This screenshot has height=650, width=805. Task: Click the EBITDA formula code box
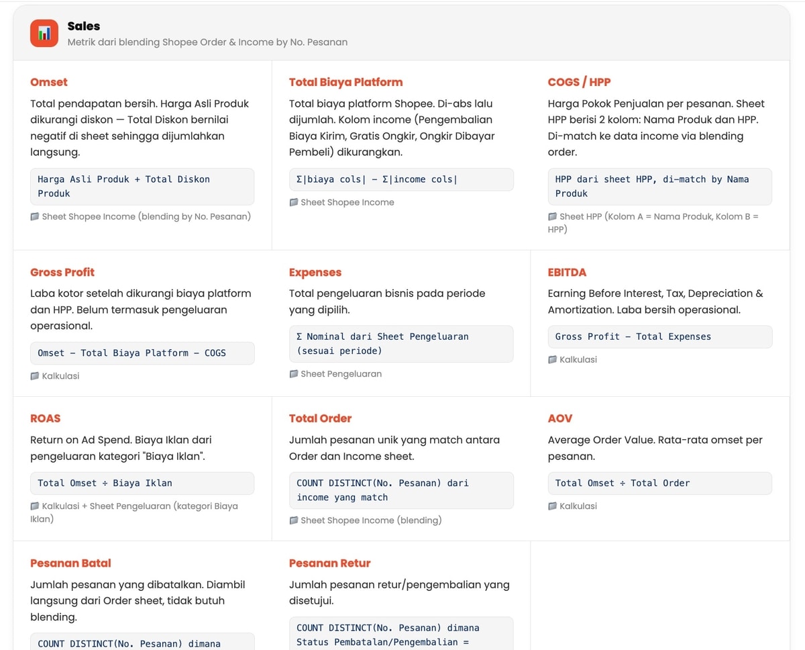point(659,336)
